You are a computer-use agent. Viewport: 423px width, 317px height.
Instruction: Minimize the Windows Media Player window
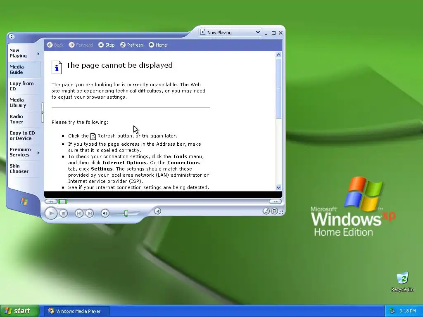266,33
